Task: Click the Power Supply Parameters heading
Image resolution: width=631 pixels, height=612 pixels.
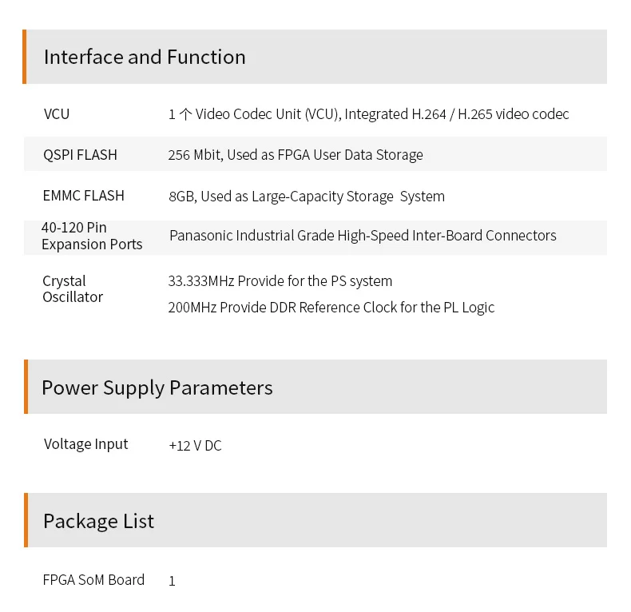Action: (x=157, y=387)
